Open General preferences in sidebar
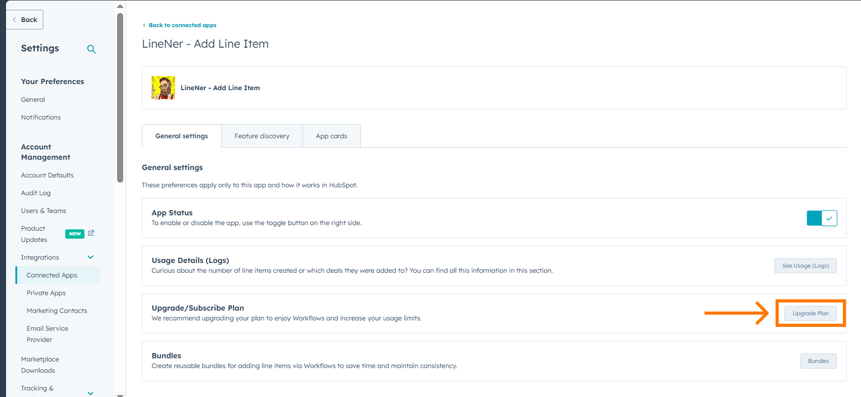The width and height of the screenshot is (861, 397). pyautogui.click(x=33, y=99)
